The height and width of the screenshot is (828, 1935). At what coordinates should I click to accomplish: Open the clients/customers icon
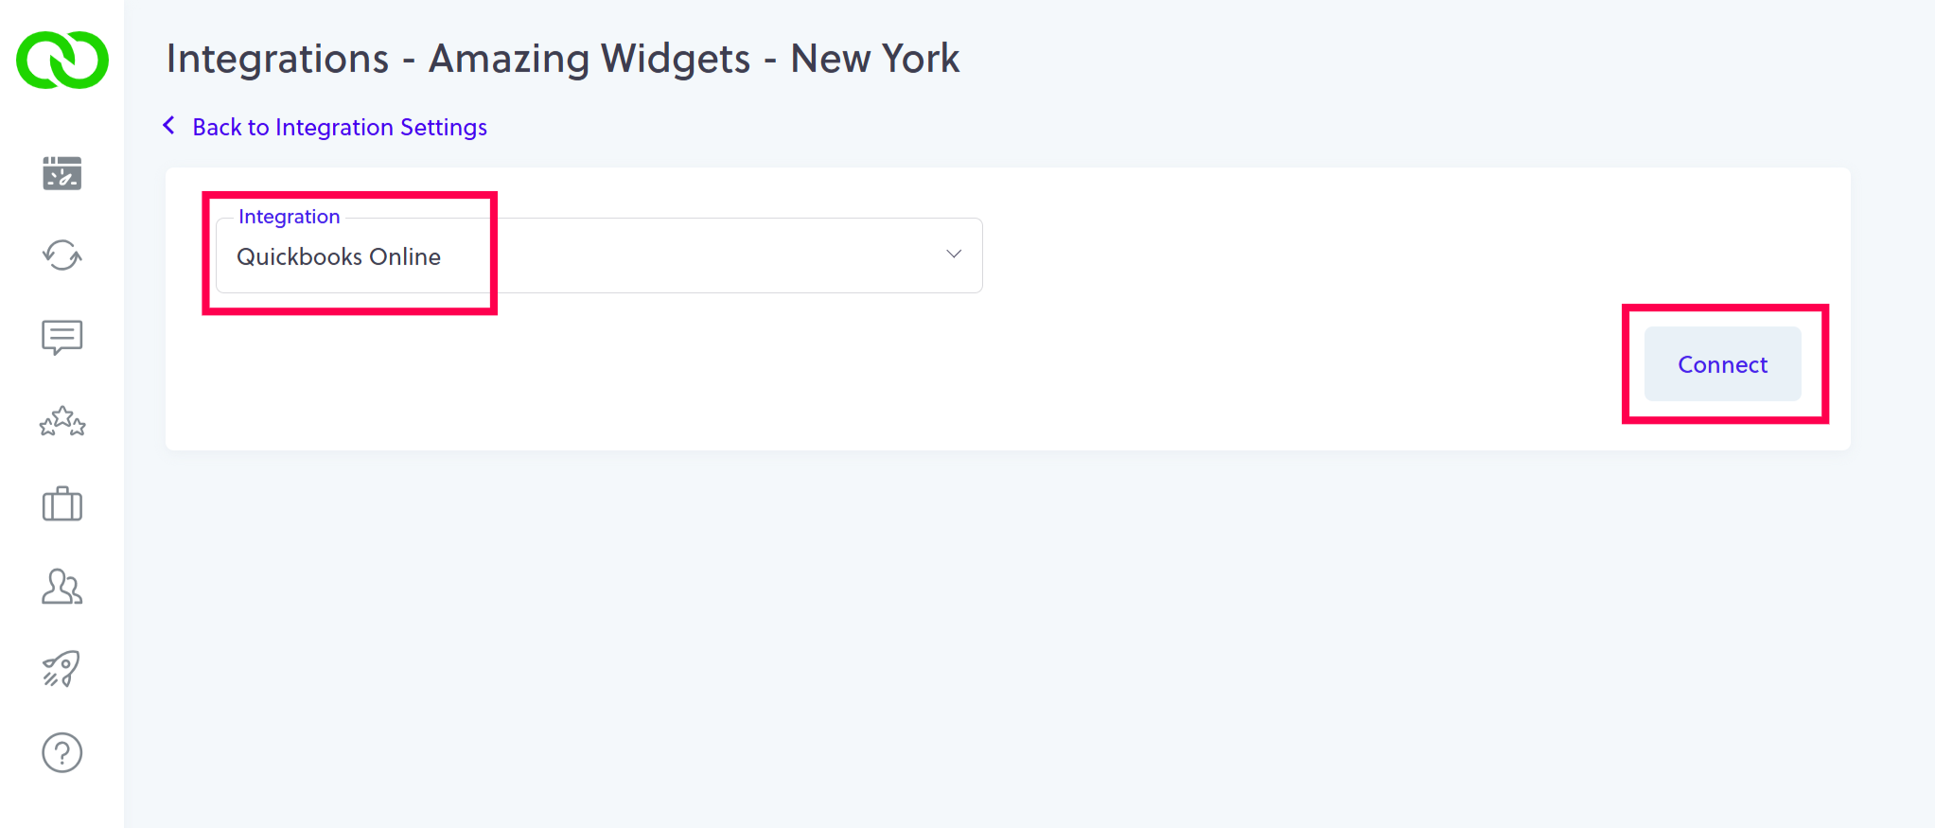point(62,588)
